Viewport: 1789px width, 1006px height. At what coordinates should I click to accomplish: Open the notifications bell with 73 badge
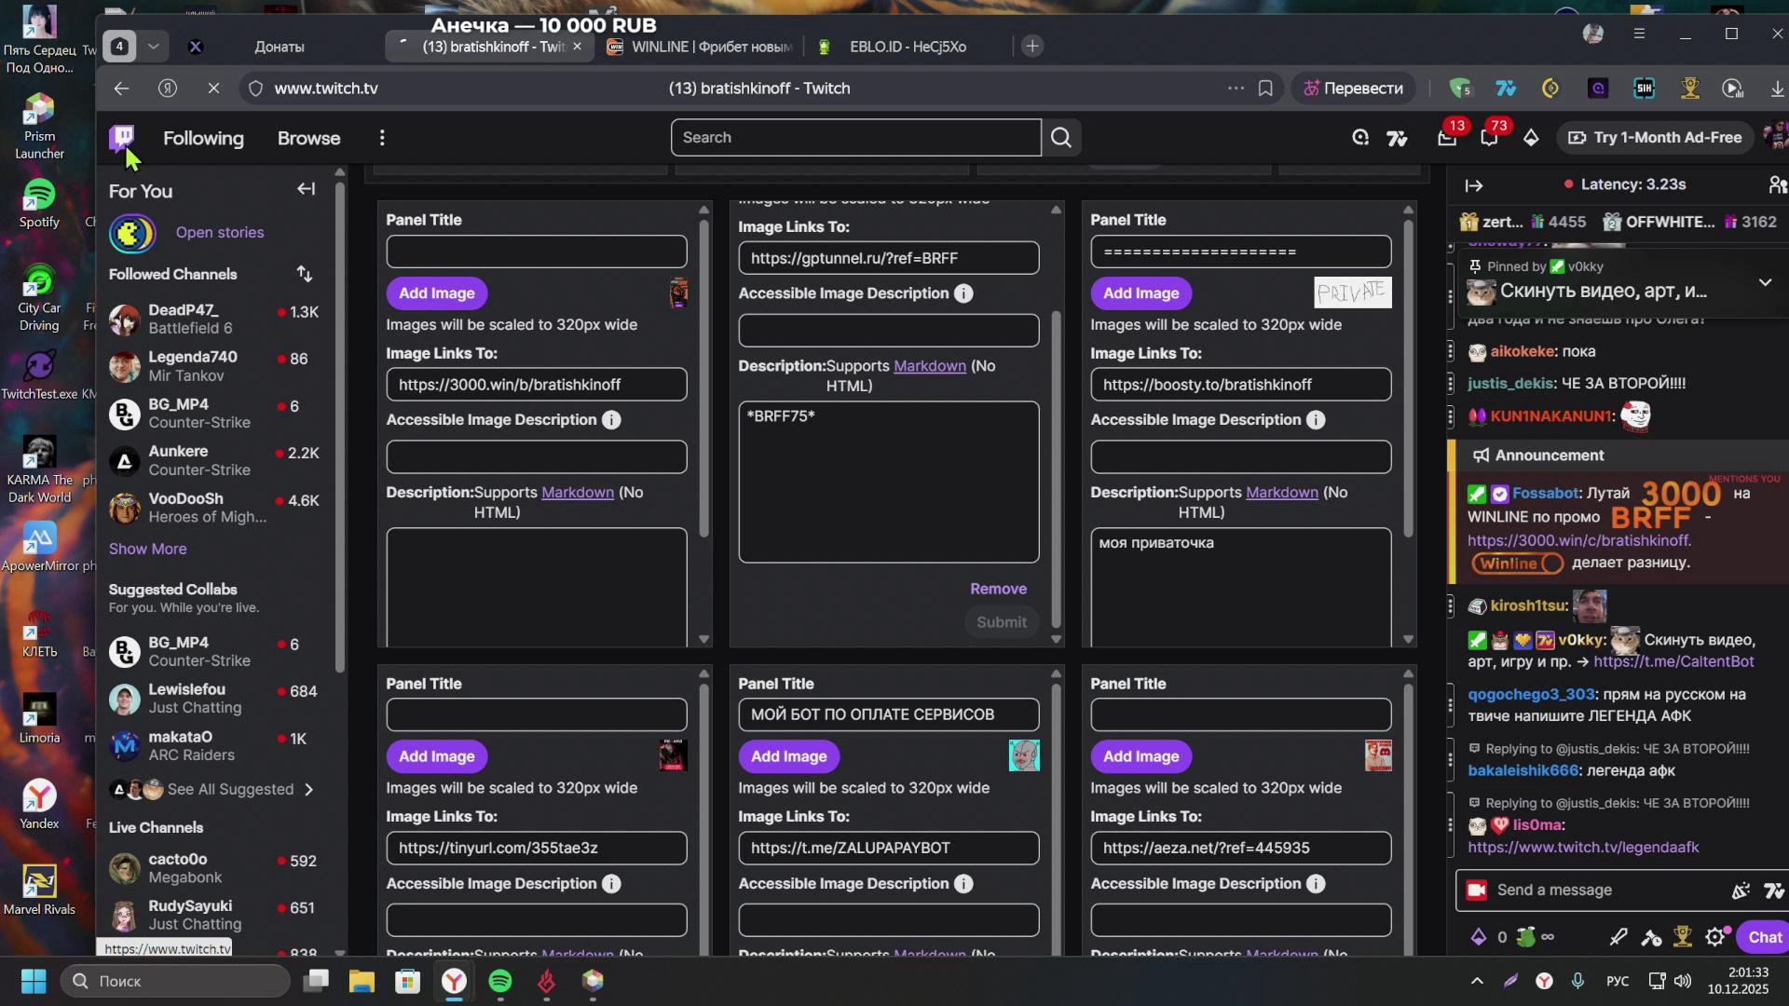click(x=1489, y=138)
